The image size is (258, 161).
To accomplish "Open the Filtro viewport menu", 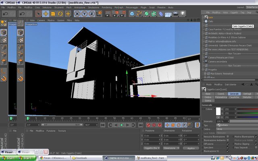I will 69,21.
